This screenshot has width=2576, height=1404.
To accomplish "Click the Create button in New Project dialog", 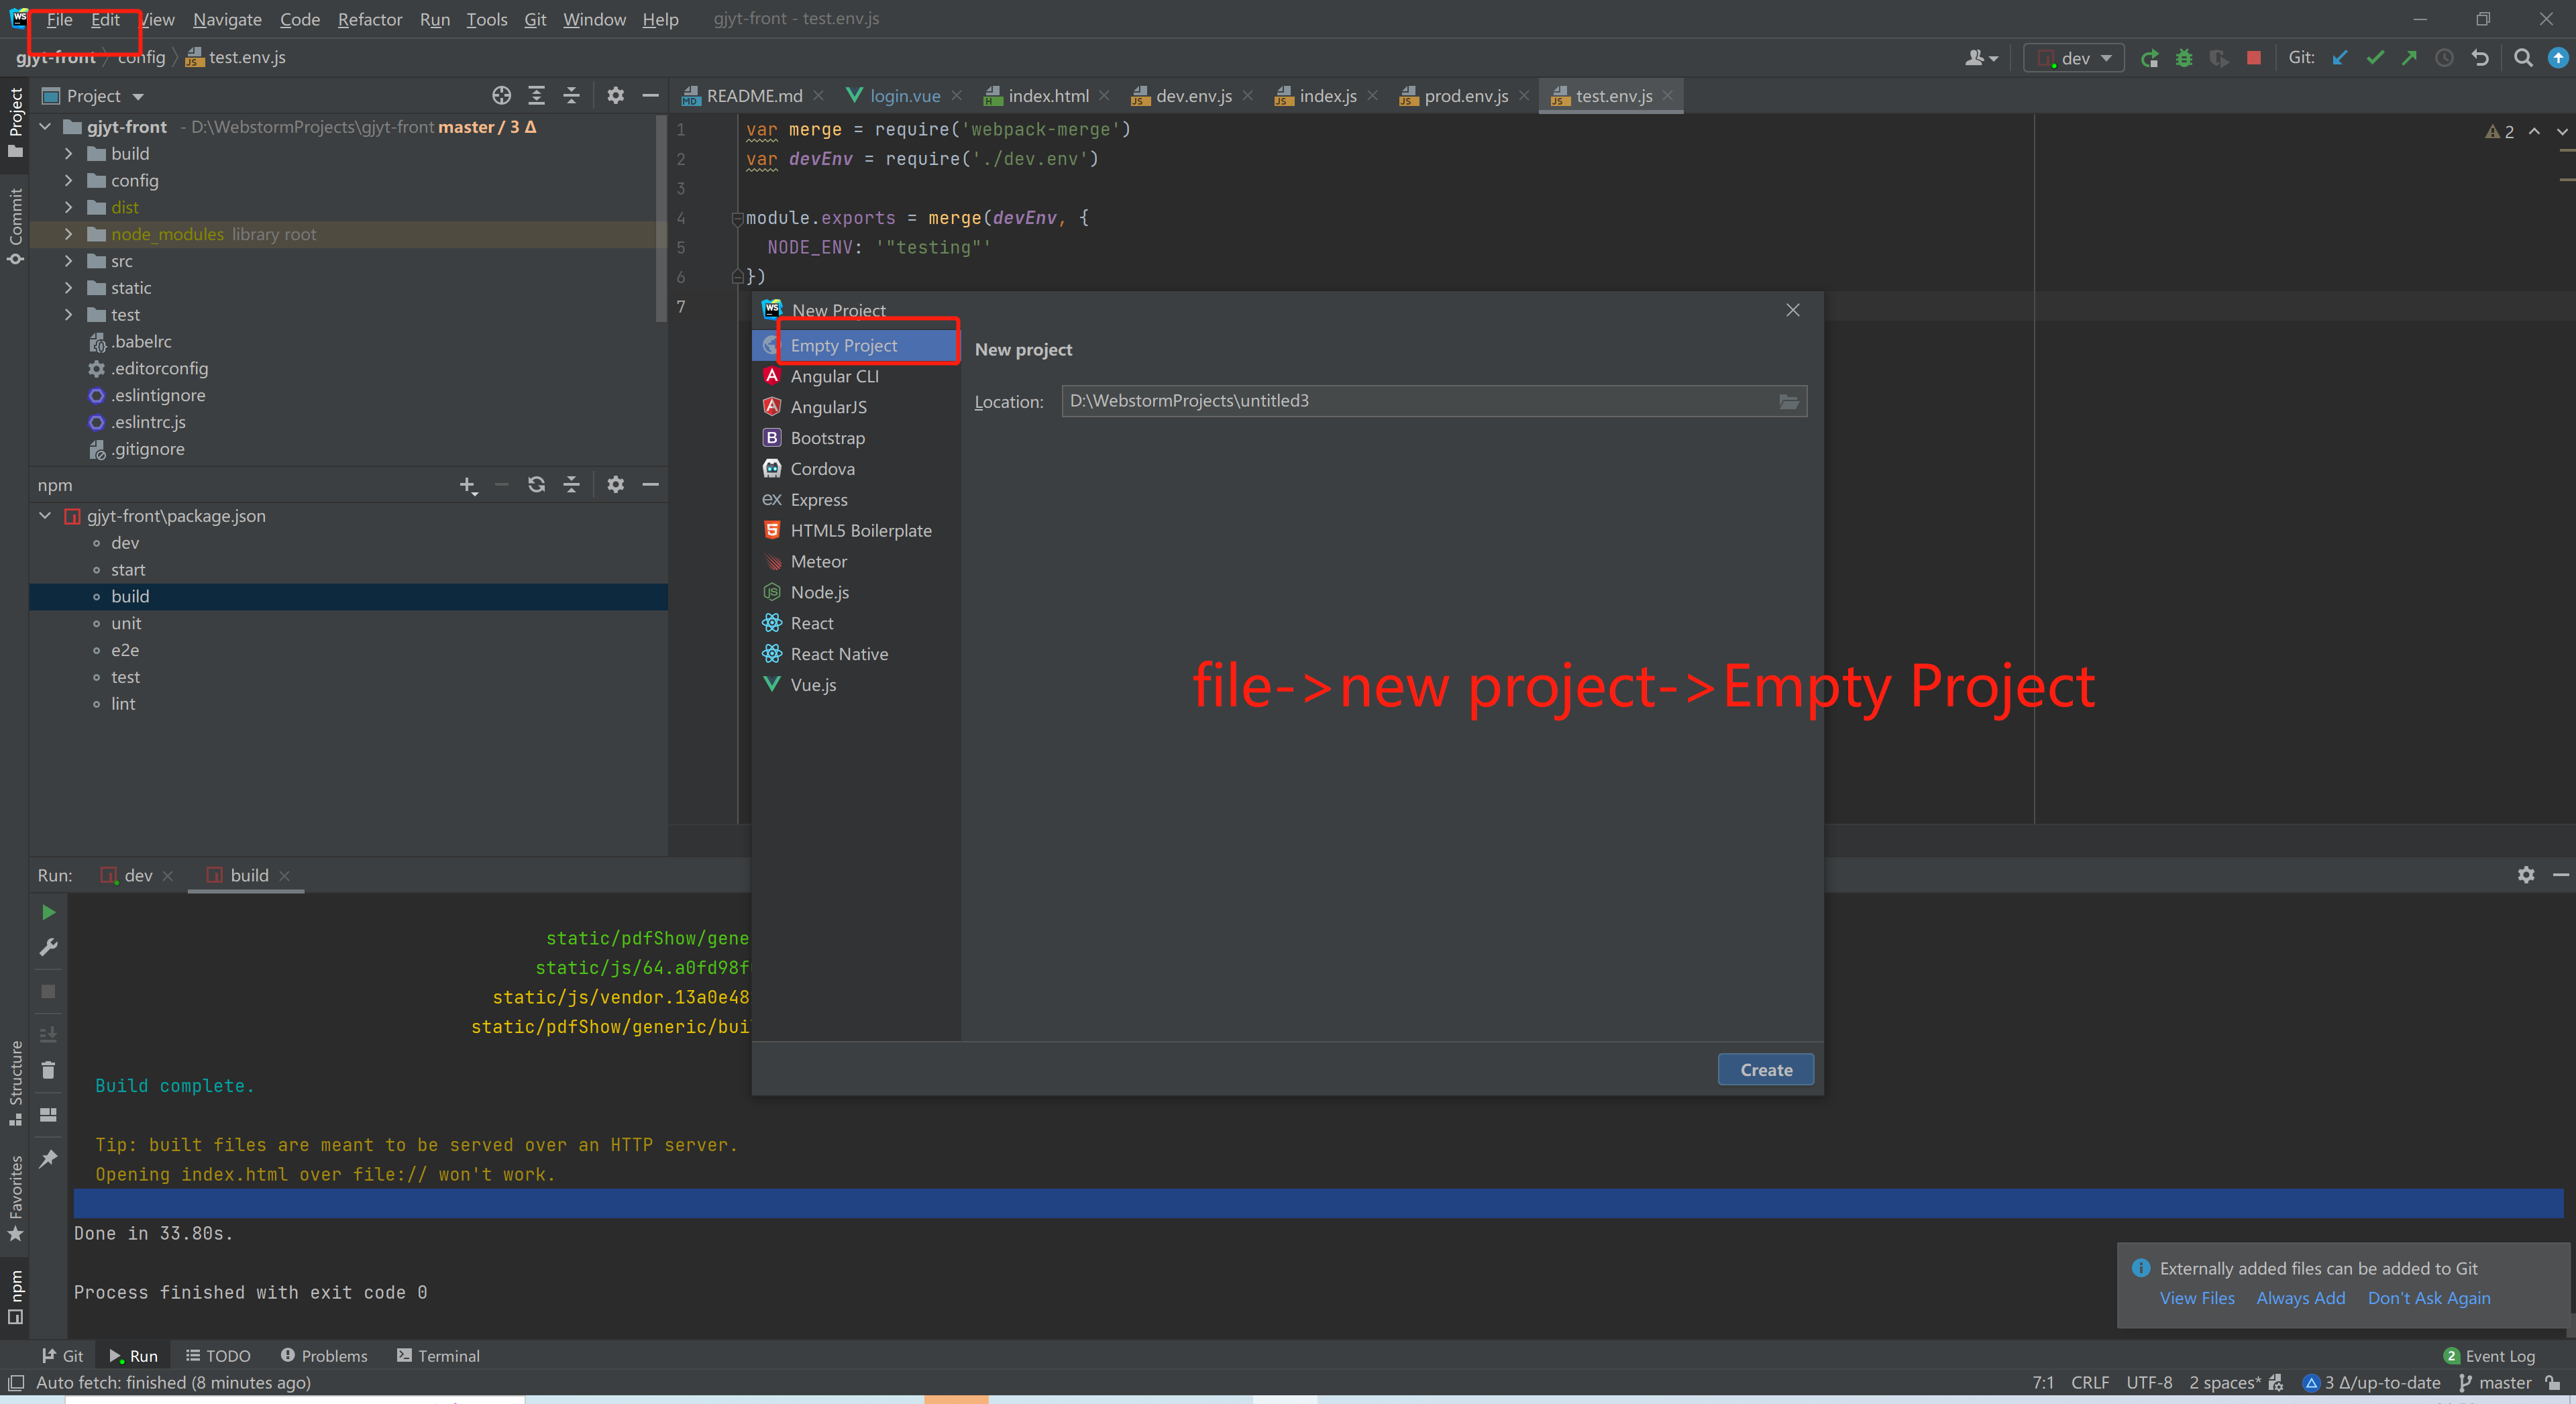I will tap(1764, 1069).
